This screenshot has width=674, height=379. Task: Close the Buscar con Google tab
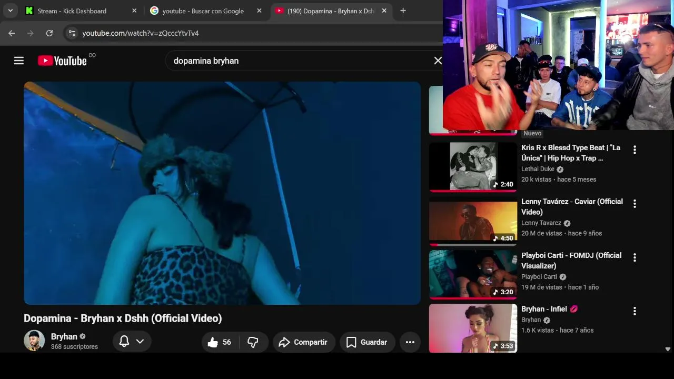(259, 11)
